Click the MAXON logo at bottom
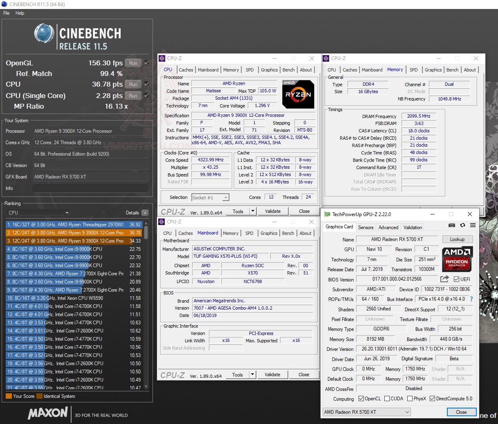The height and width of the screenshot is (424, 498). pos(47,413)
